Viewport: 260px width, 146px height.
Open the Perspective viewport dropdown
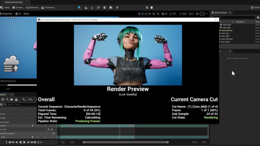pos(6,14)
